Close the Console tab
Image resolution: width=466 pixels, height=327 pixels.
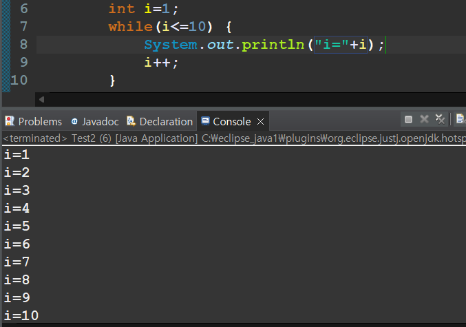tap(260, 122)
